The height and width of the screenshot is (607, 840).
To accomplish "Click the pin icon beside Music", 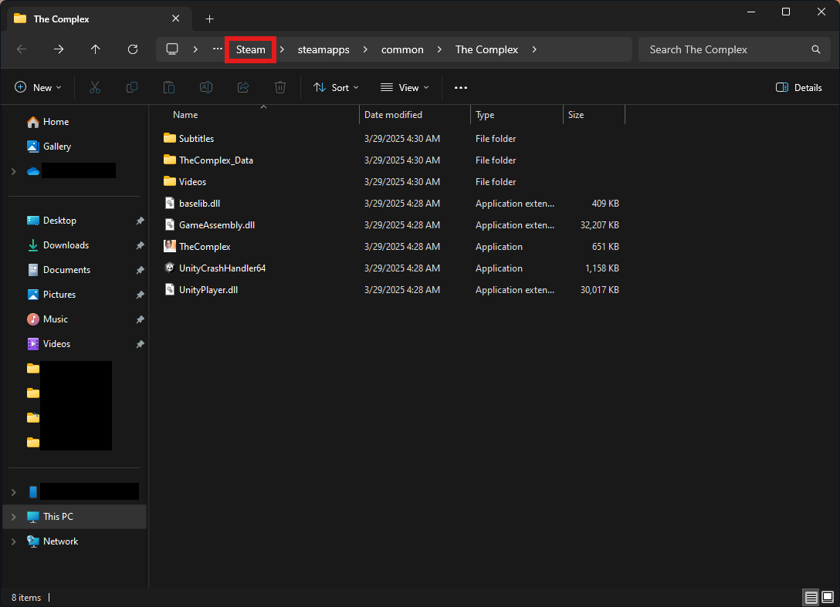I will [140, 319].
